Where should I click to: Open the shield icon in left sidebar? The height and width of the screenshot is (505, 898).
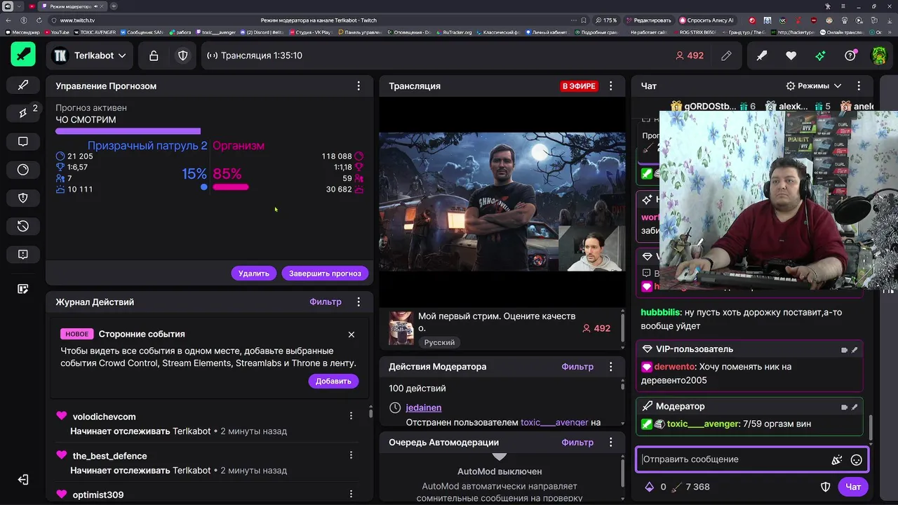click(x=23, y=198)
